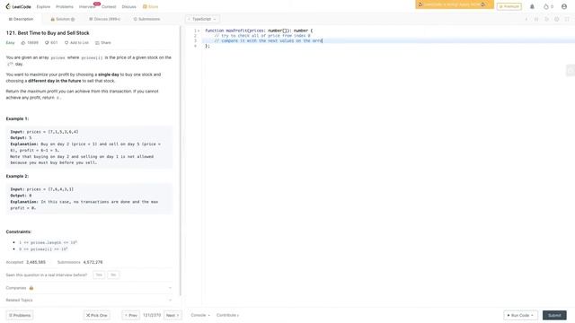Switch to the Description tab
The width and height of the screenshot is (575, 323).
pos(21,19)
